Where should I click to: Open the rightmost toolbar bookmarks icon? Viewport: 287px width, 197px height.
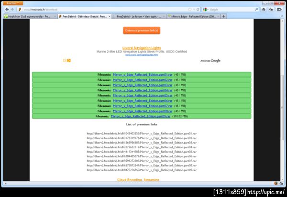(x=279, y=10)
